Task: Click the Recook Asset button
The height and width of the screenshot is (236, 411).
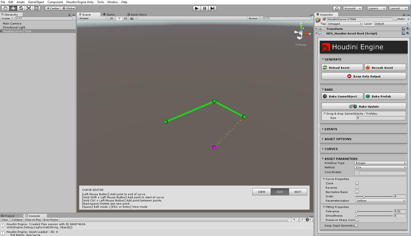Action: 385,67
